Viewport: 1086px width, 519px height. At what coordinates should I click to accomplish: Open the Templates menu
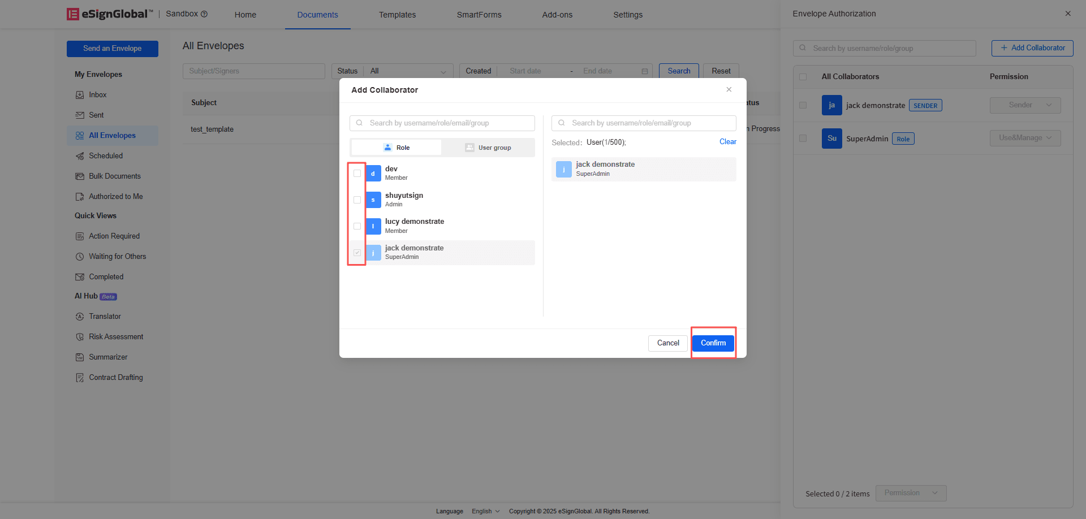pos(397,15)
